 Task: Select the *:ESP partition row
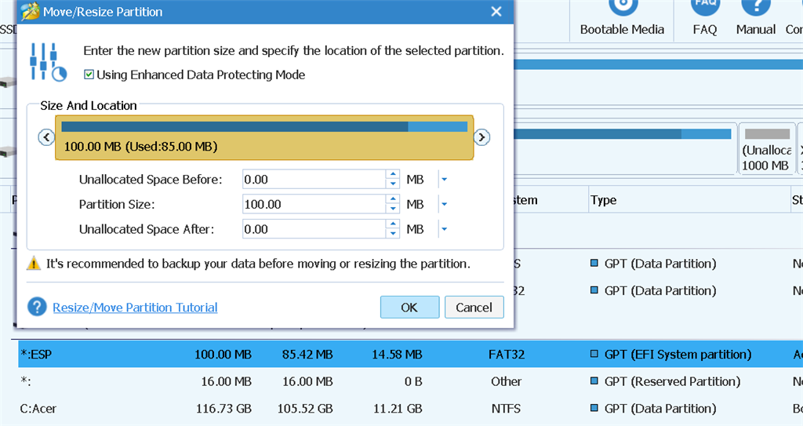(411, 355)
